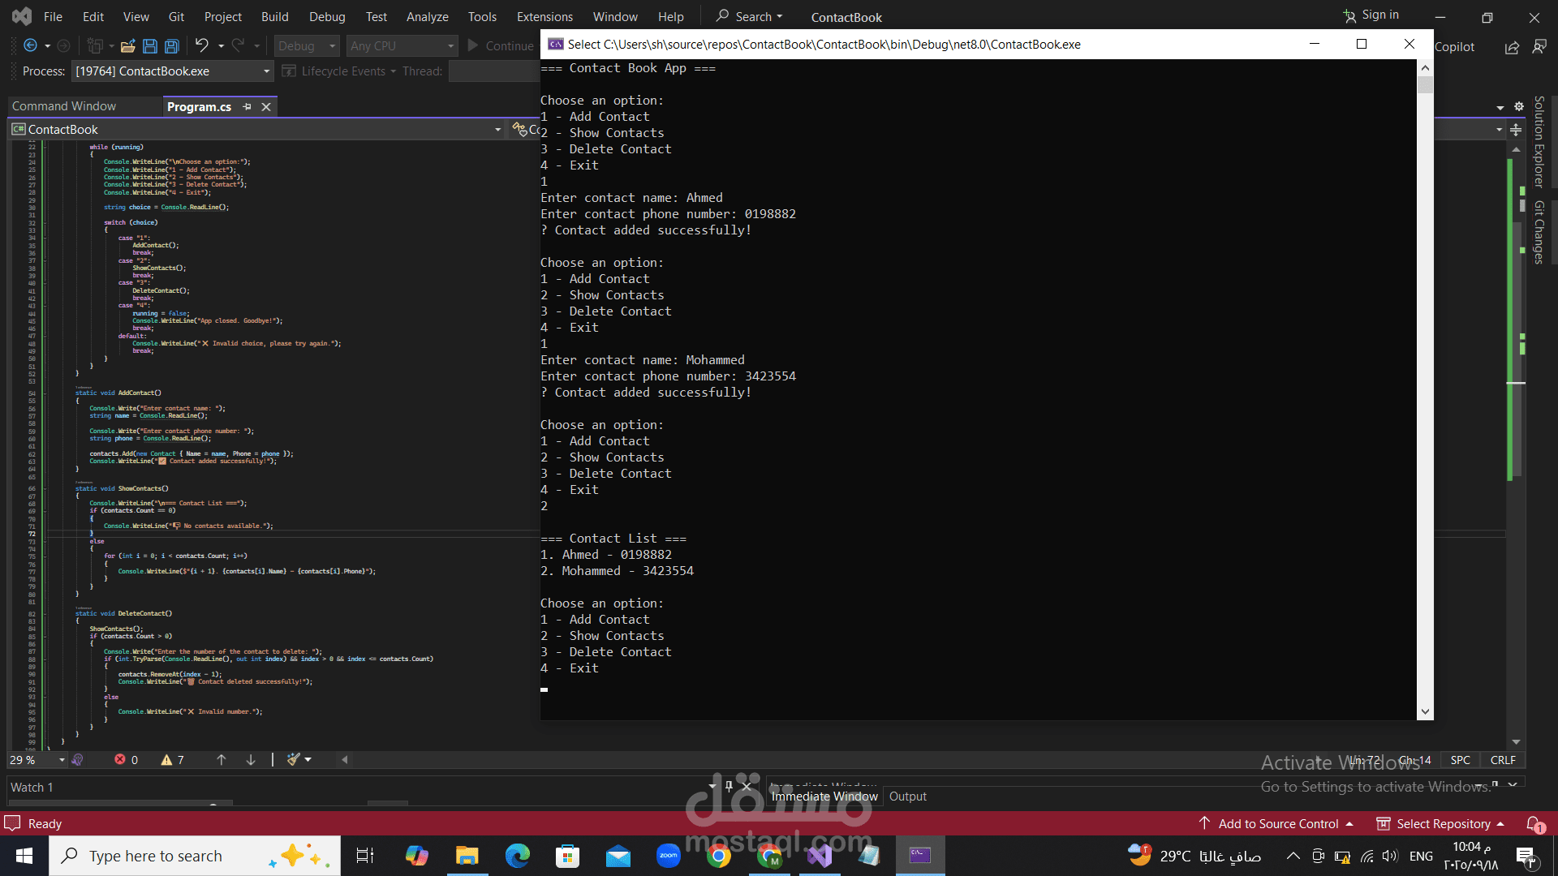The image size is (1558, 876).
Task: Click the Sign in link
Action: tap(1379, 15)
